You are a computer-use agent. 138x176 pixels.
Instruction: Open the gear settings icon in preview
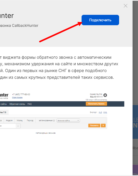tap(105, 95)
